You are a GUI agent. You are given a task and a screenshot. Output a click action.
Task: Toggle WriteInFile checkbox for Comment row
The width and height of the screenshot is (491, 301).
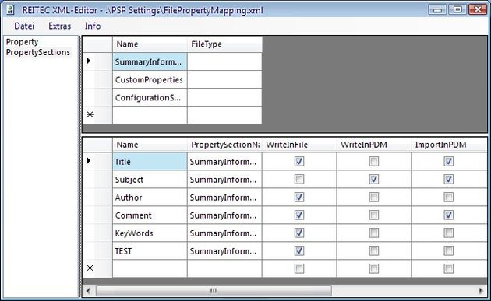(x=299, y=215)
